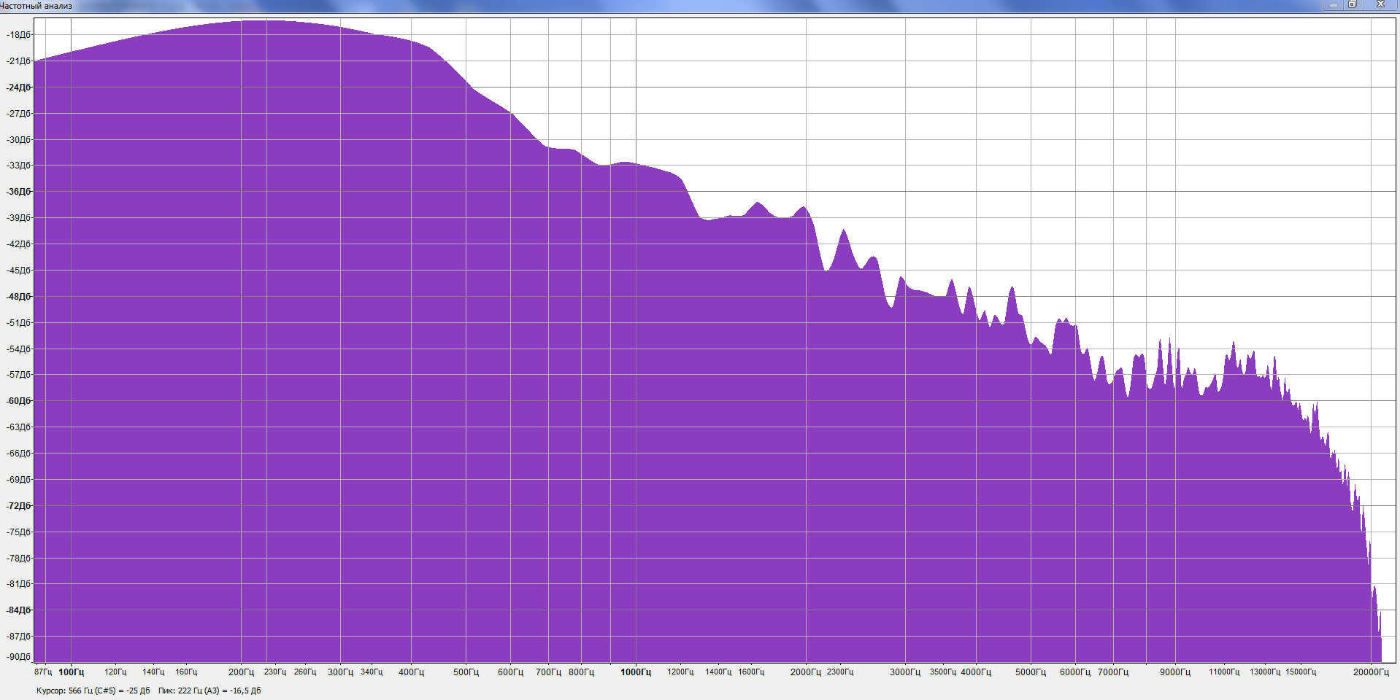Click the "-60дБ" level axis label
This screenshot has width=1400, height=700.
coord(20,401)
